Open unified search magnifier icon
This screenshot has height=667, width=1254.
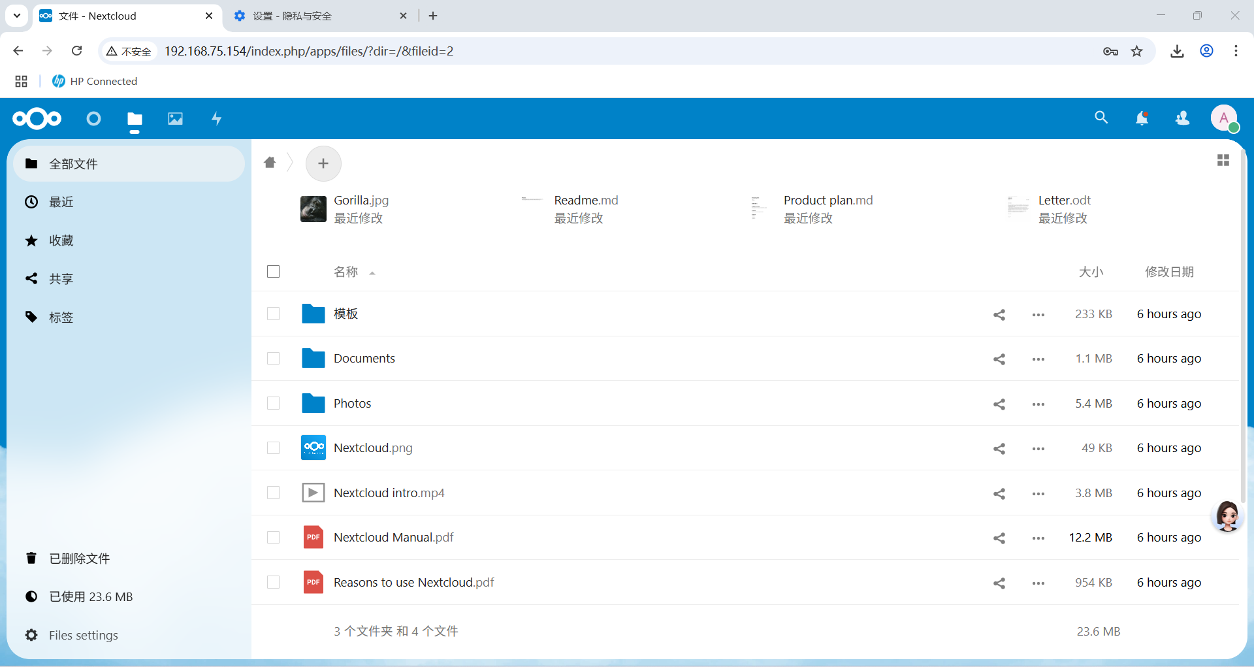(1101, 118)
